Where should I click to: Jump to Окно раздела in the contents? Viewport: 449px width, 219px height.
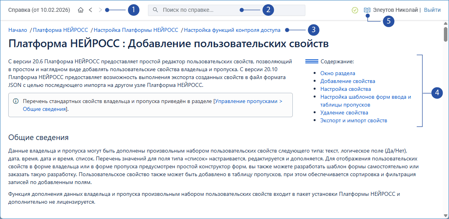click(x=338, y=73)
